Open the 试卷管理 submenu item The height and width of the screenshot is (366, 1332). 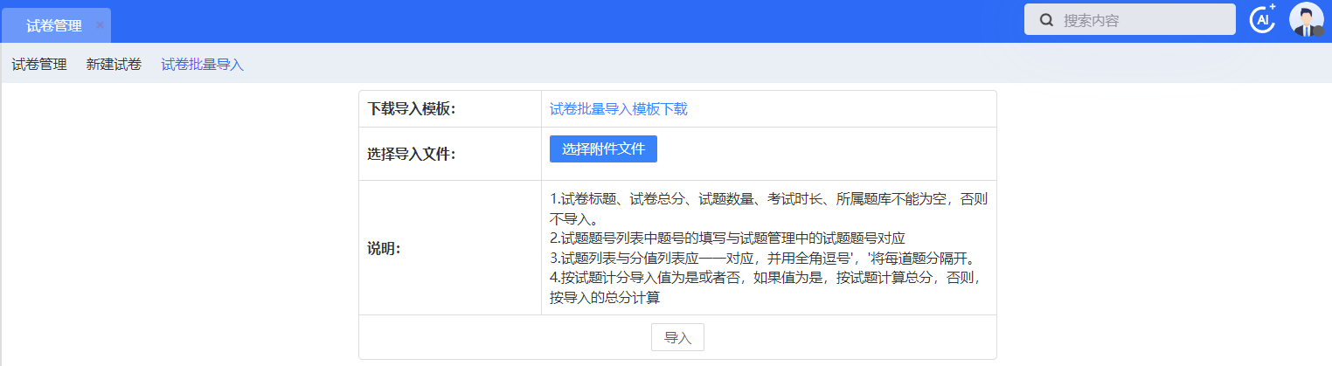(x=39, y=64)
